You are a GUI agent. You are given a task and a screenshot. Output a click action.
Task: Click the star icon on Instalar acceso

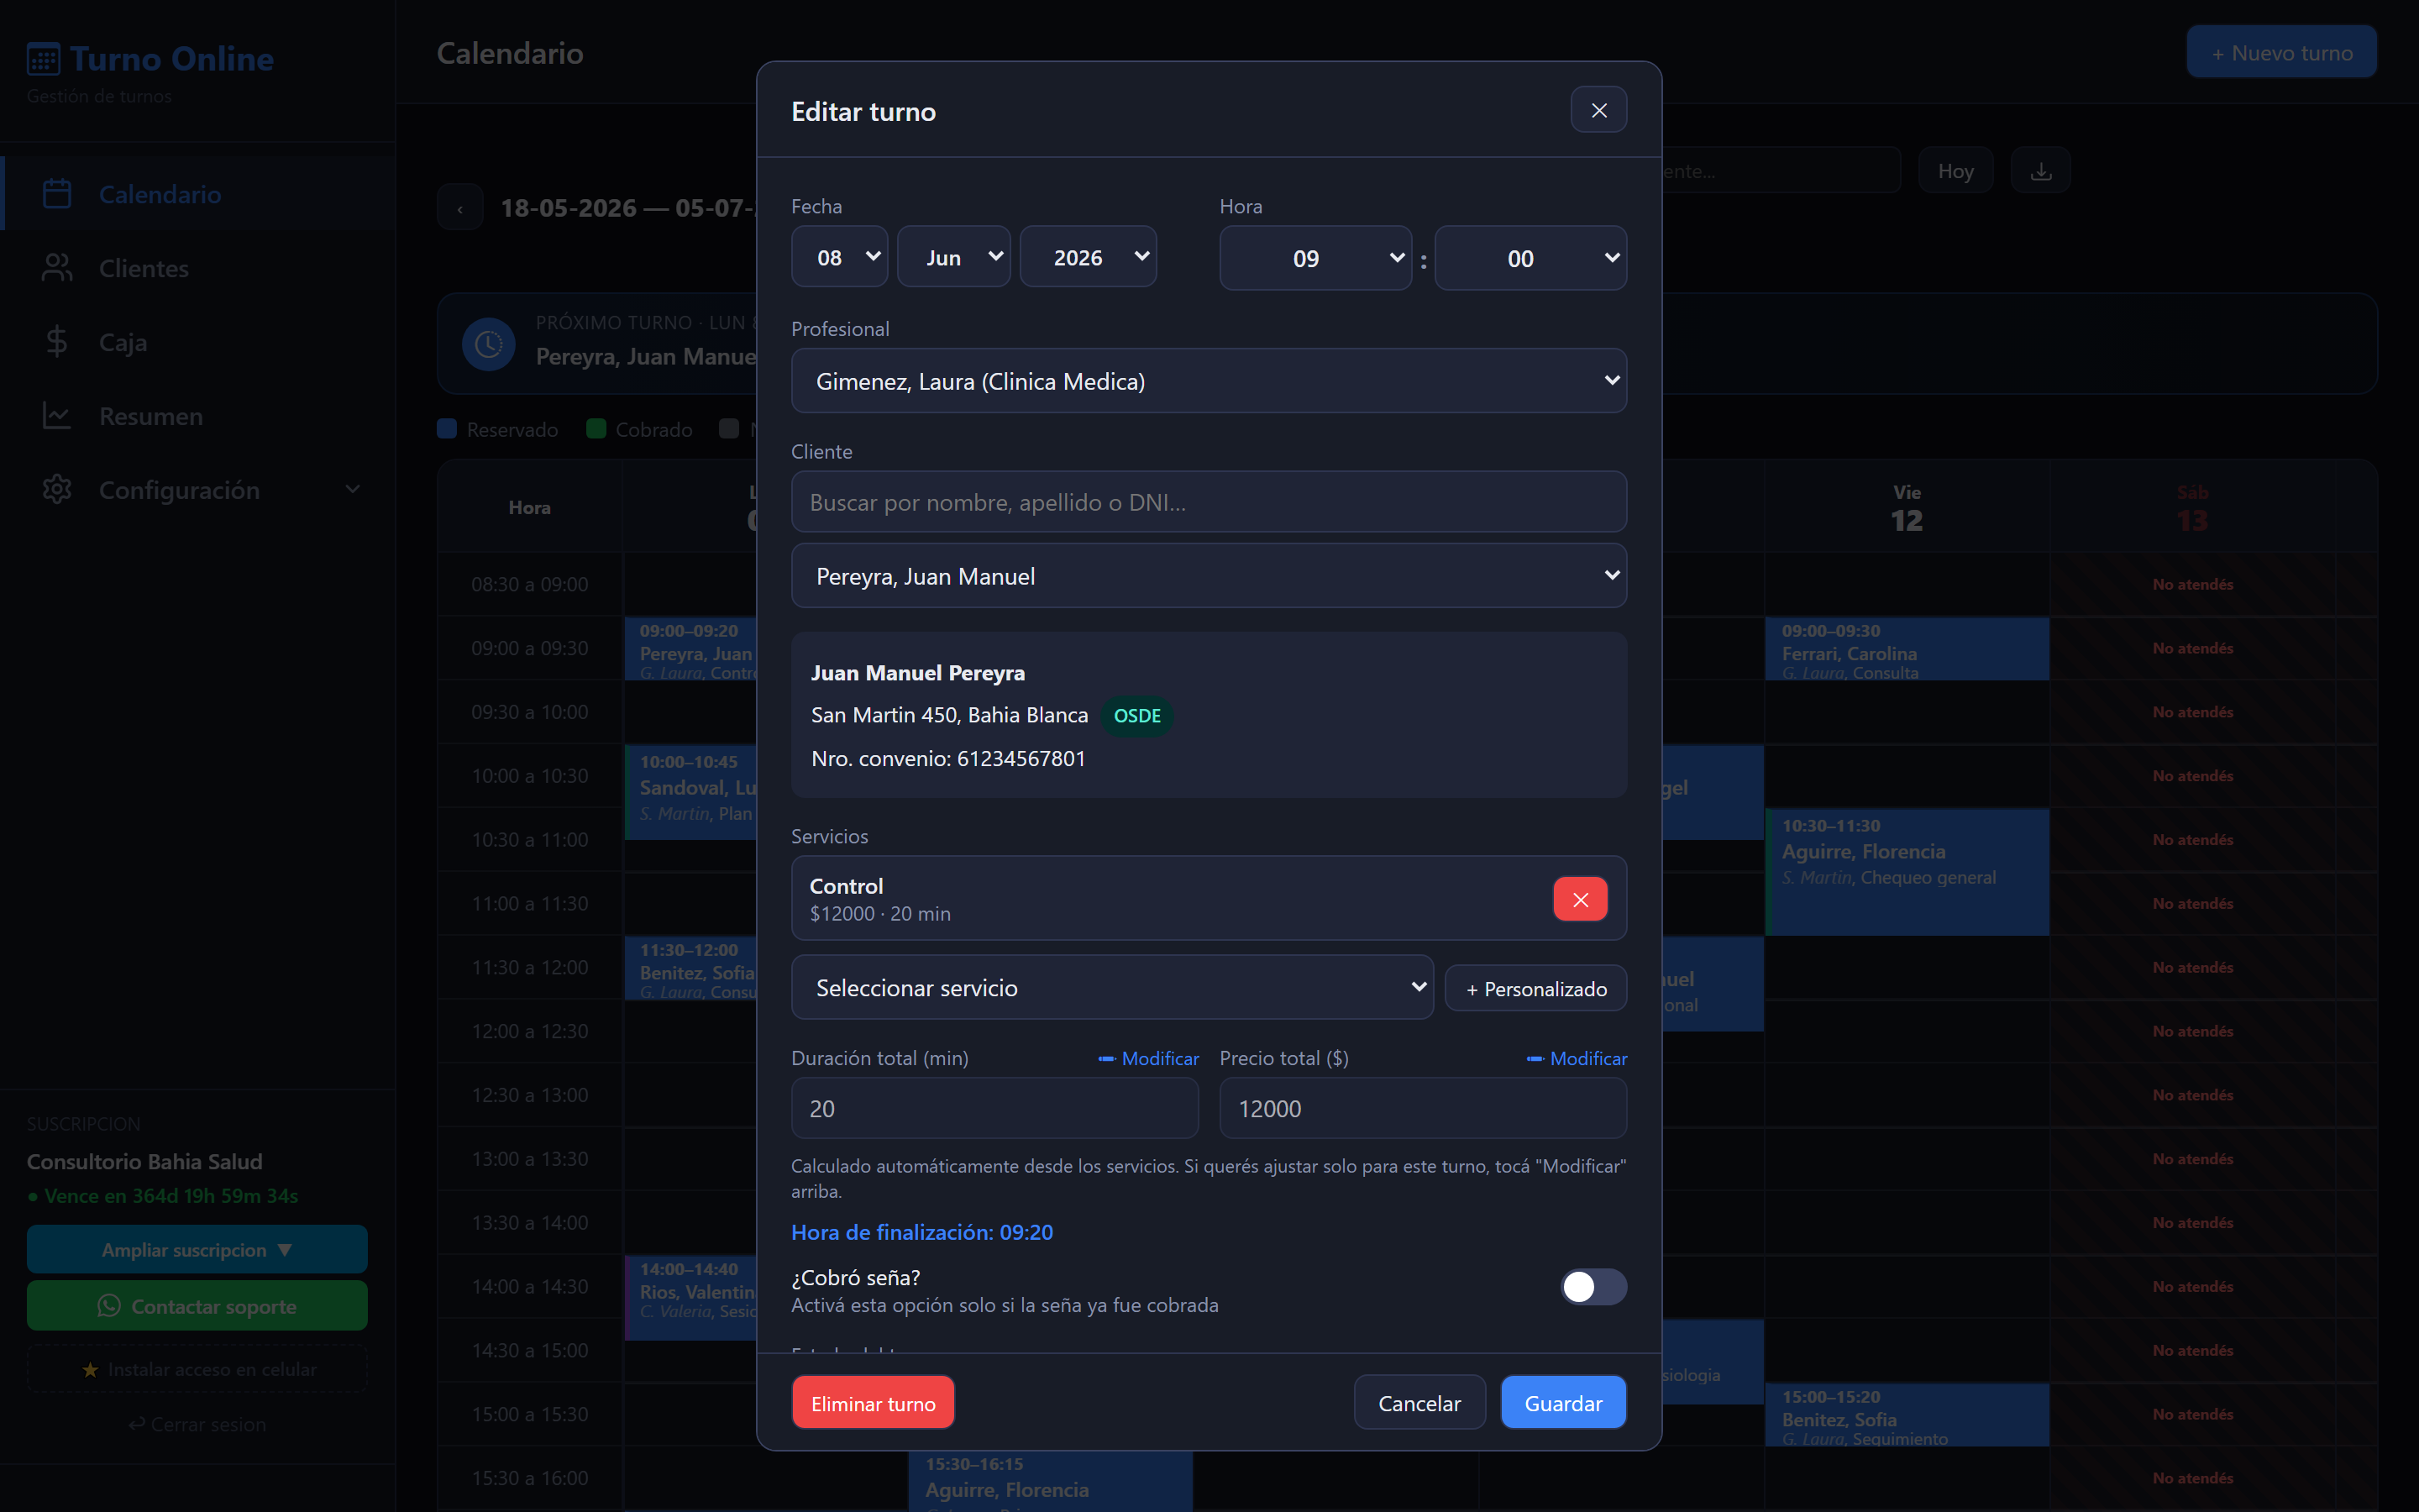click(x=90, y=1370)
